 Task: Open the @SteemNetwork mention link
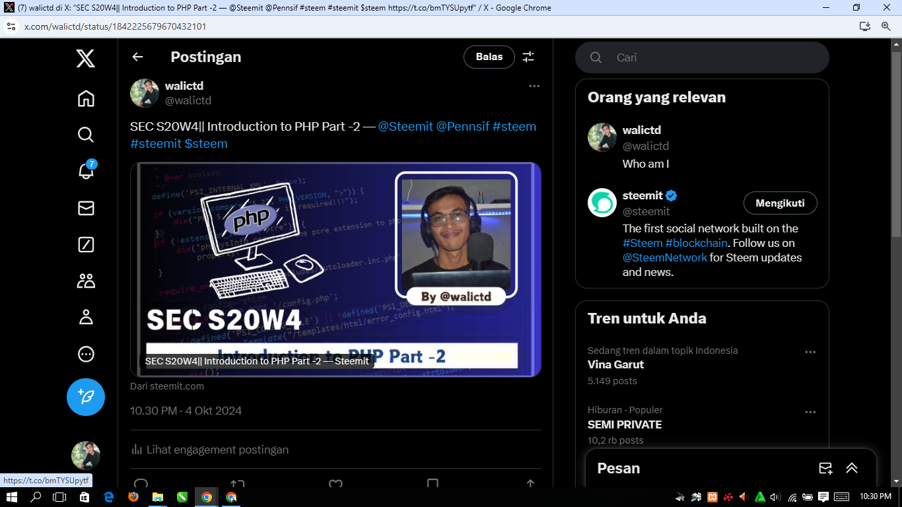click(665, 257)
